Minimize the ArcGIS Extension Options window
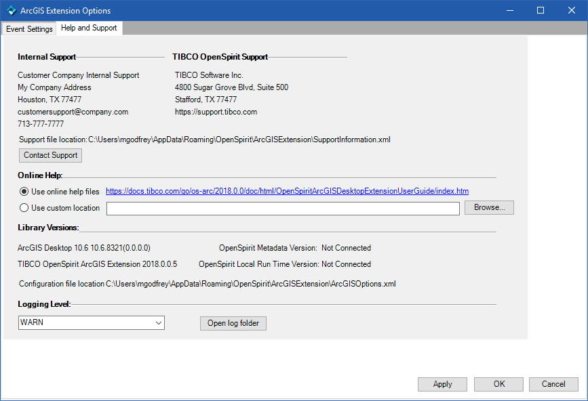 pyautogui.click(x=509, y=10)
